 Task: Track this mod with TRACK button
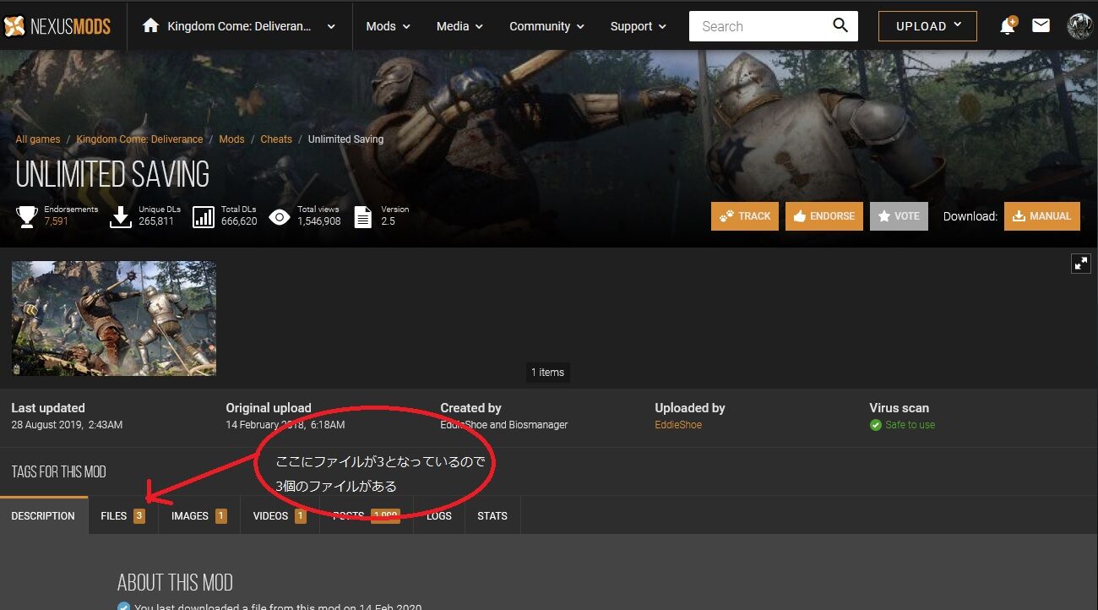click(x=745, y=216)
